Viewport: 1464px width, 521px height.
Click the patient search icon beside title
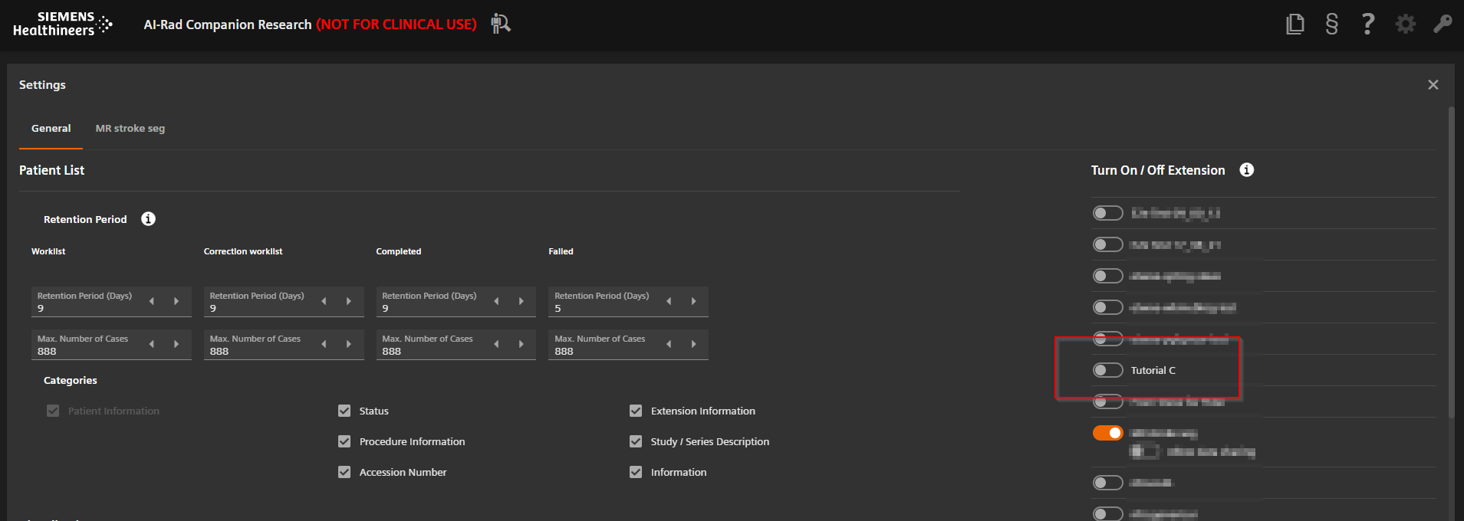[x=501, y=24]
